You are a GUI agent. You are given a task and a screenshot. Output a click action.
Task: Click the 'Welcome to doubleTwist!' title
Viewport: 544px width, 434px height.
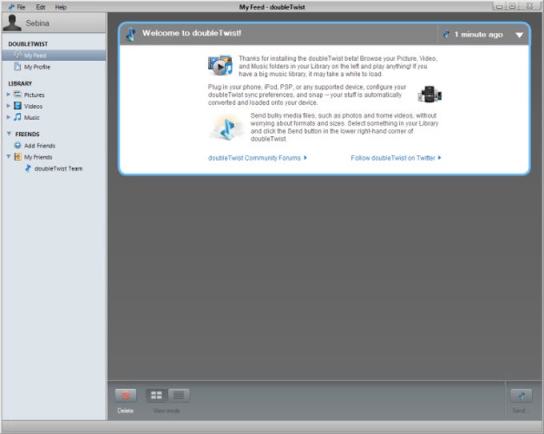[191, 33]
